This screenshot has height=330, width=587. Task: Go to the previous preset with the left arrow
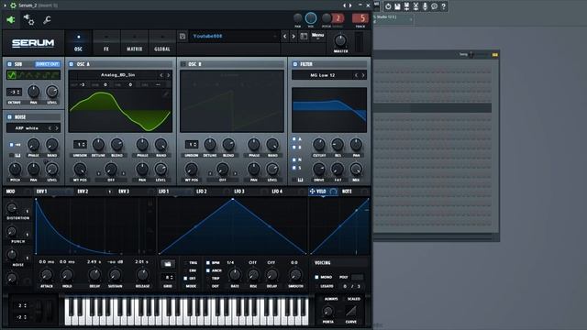285,37
